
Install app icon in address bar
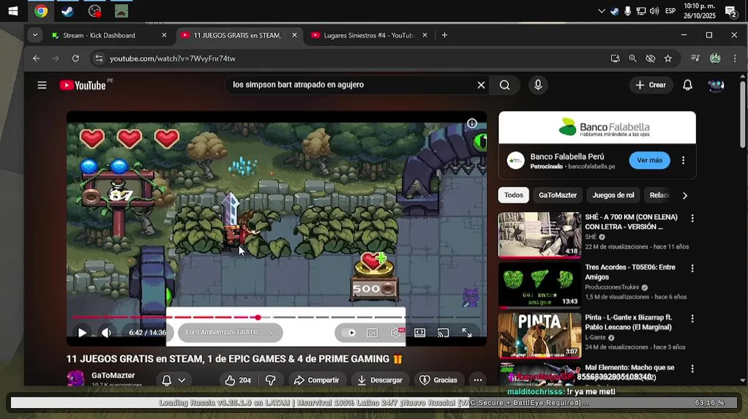(x=615, y=58)
